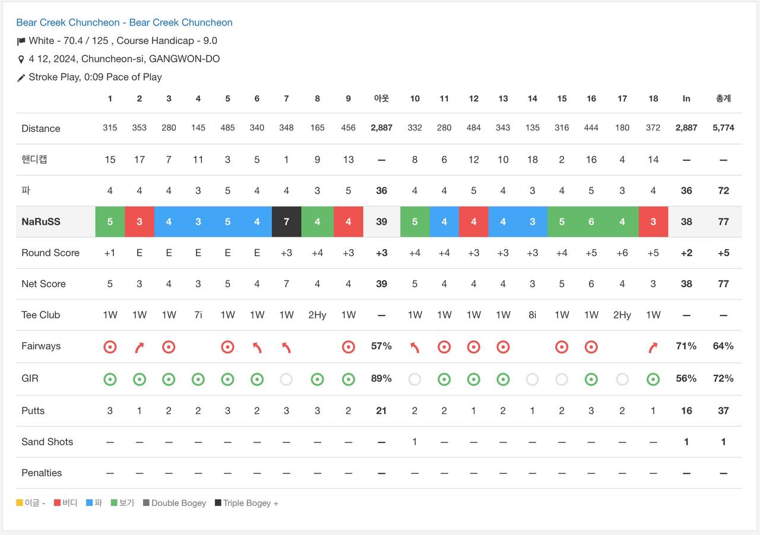Click the location pin icon beside the date

[x=21, y=59]
